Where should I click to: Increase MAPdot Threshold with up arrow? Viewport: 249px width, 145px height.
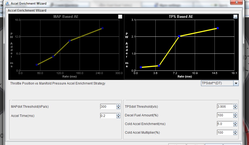coord(118,105)
